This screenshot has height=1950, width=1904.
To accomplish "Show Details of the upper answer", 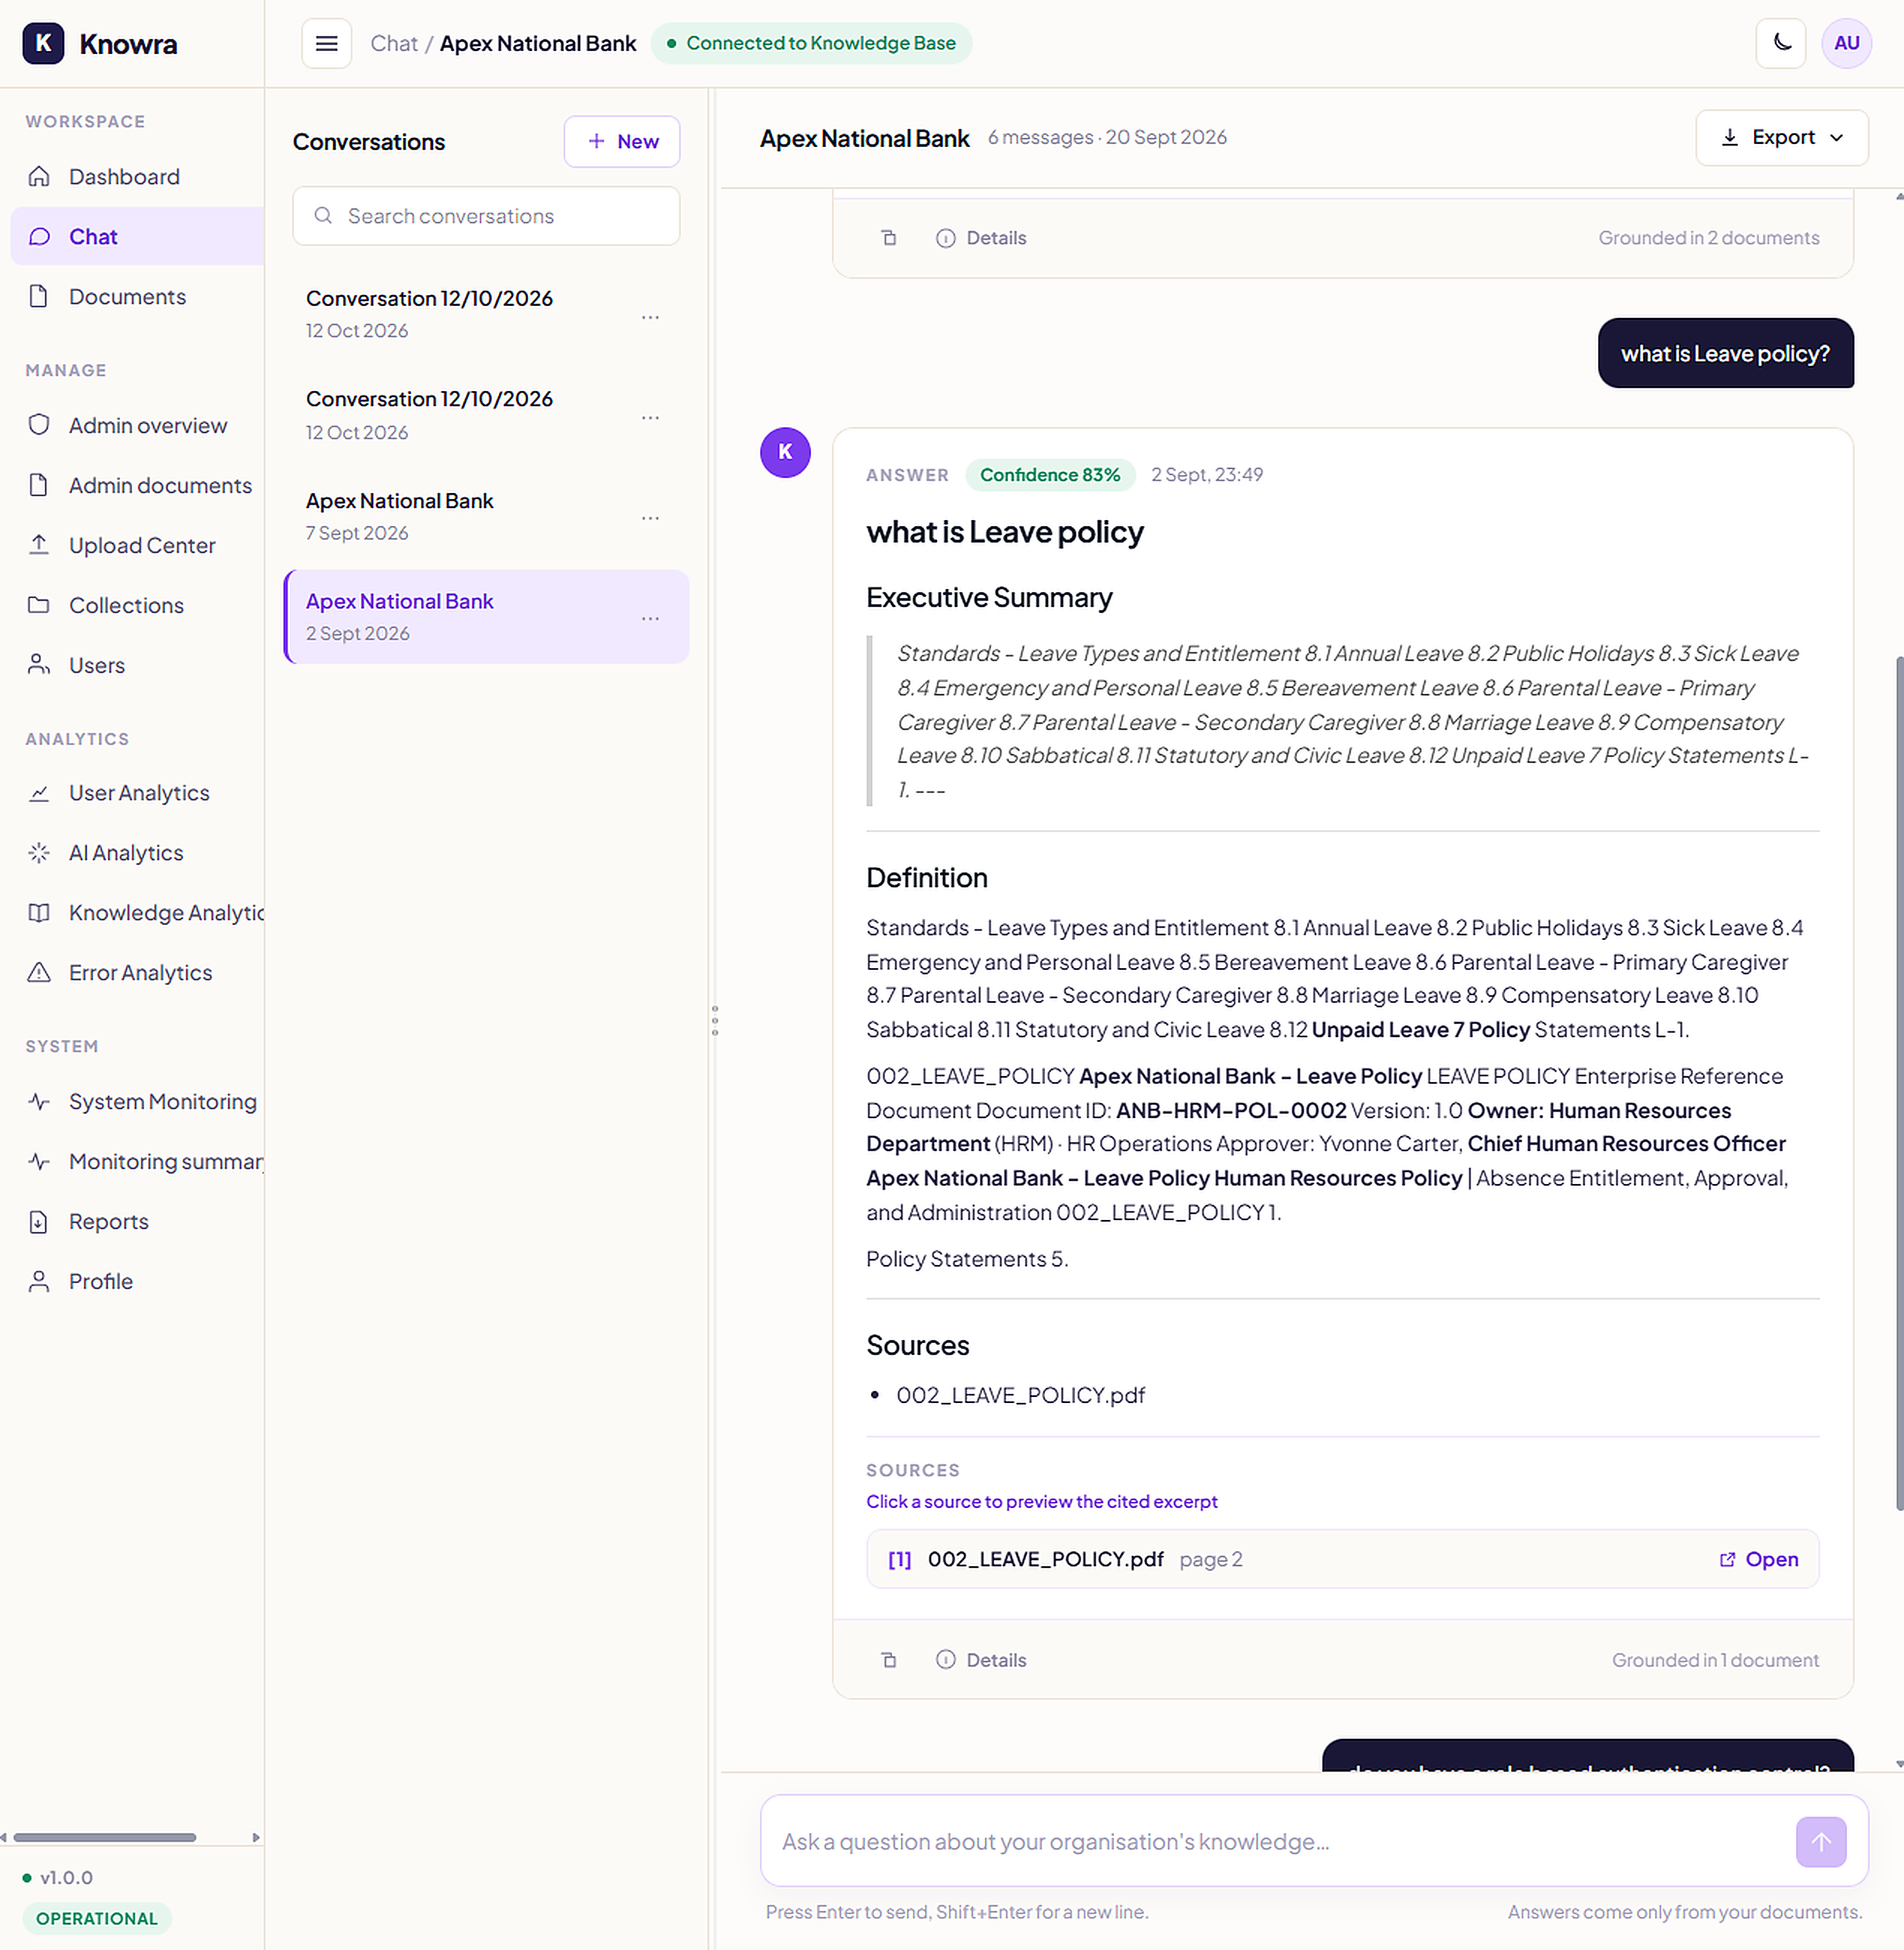I will point(981,238).
